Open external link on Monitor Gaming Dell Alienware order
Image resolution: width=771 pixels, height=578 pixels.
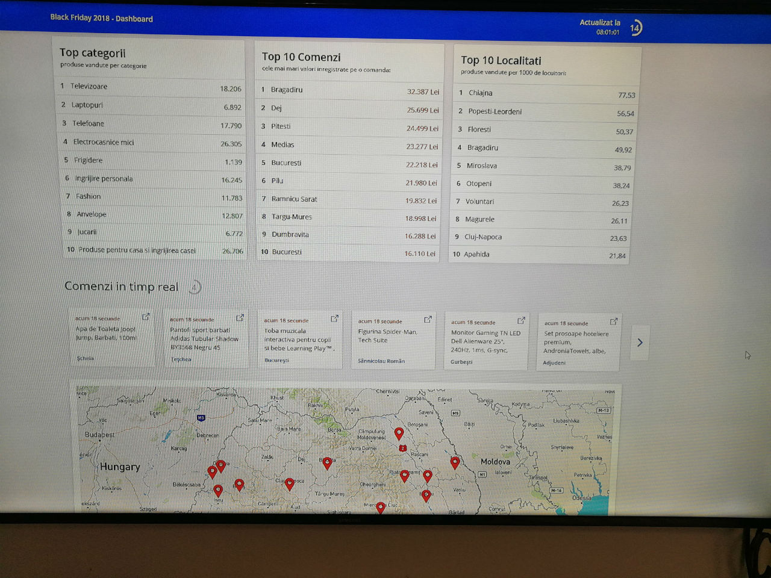521,320
